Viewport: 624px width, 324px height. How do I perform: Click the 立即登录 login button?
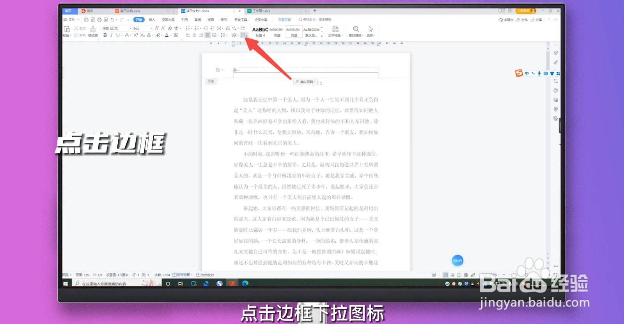point(526,11)
